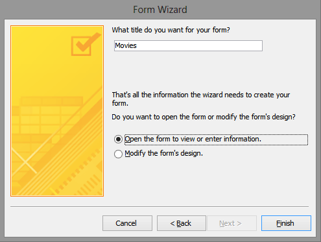This screenshot has width=321, height=242.
Task: Cancel the Form Wizard
Action: pyautogui.click(x=127, y=223)
